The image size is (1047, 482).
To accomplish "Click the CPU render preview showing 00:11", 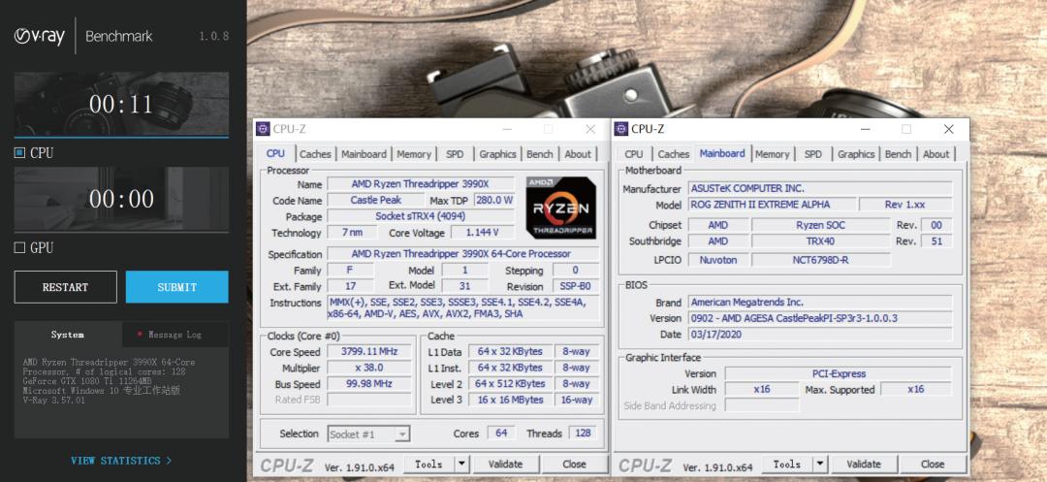I will tap(121, 105).
